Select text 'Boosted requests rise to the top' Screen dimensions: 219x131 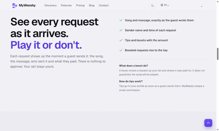[146, 50]
